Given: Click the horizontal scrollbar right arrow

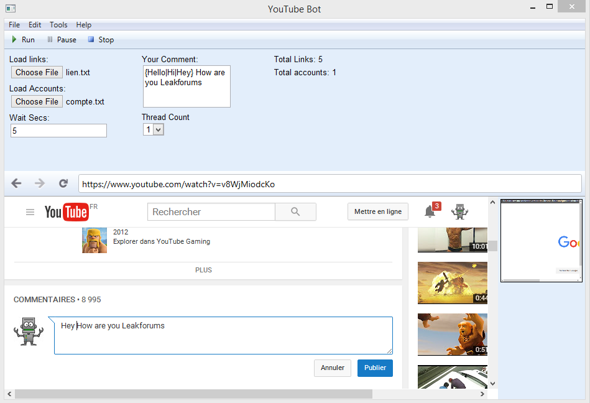Looking at the screenshot, I should [x=482, y=394].
